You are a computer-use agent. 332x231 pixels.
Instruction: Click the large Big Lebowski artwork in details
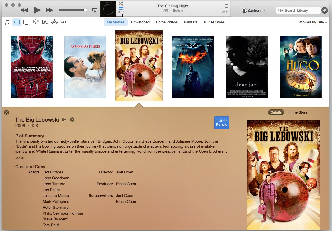coord(283,175)
